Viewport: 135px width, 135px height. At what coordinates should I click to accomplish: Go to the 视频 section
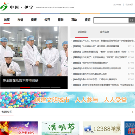(x=34, y=20)
